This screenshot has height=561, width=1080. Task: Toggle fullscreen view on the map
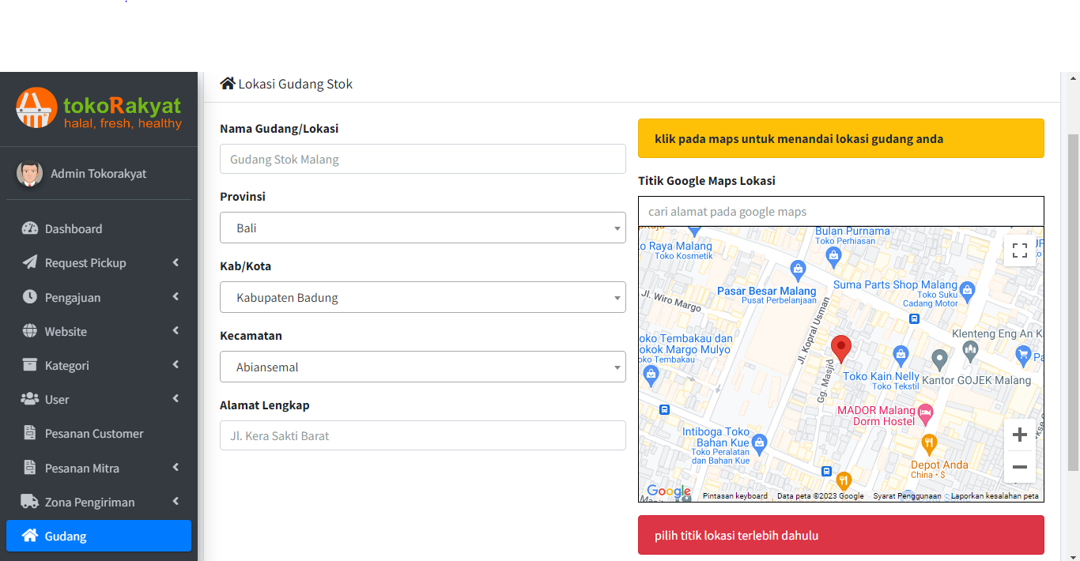coord(1020,250)
